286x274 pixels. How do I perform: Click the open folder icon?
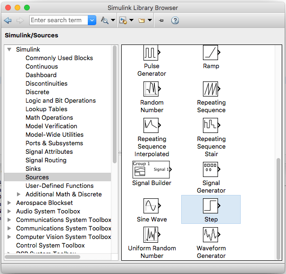coord(142,20)
